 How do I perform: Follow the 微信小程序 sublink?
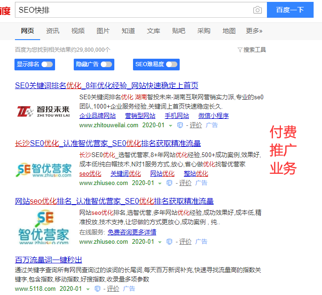[x=214, y=116]
